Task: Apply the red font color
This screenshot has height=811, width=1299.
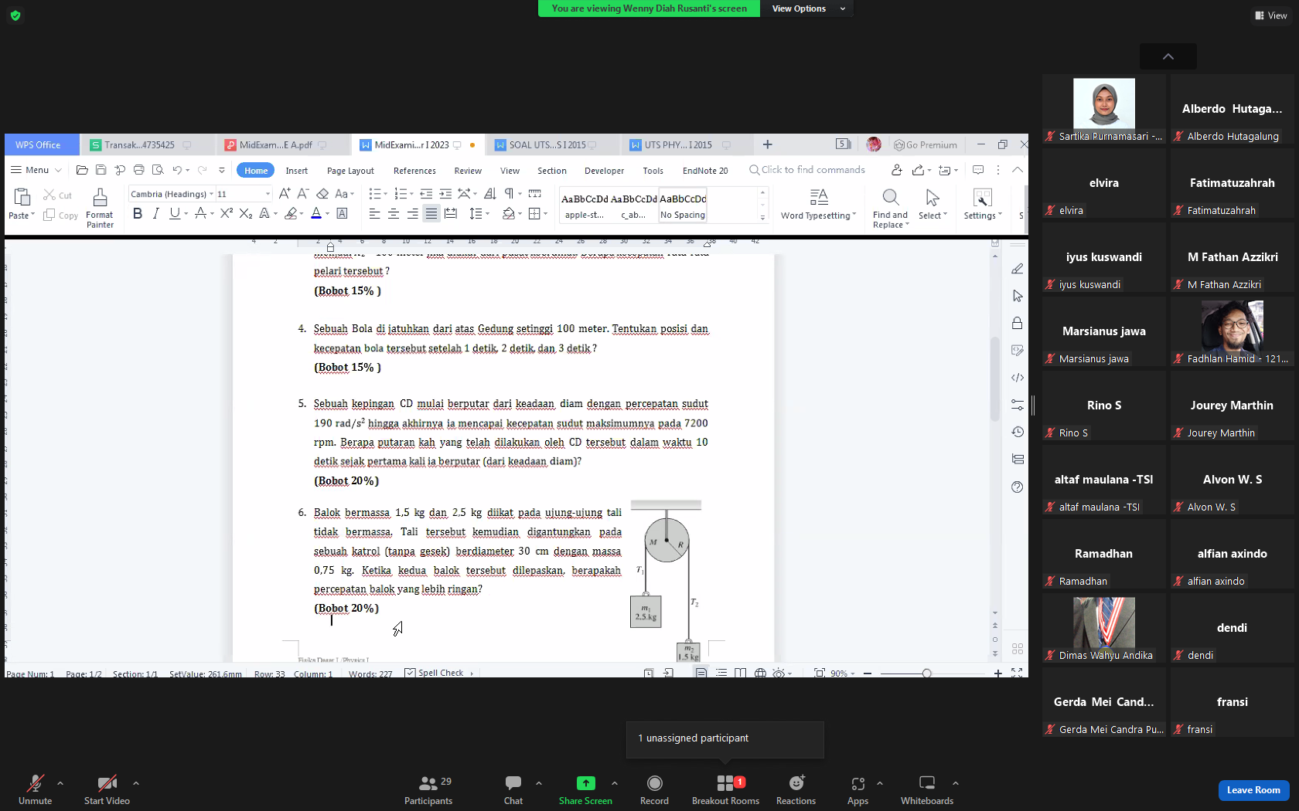Action: (316, 214)
